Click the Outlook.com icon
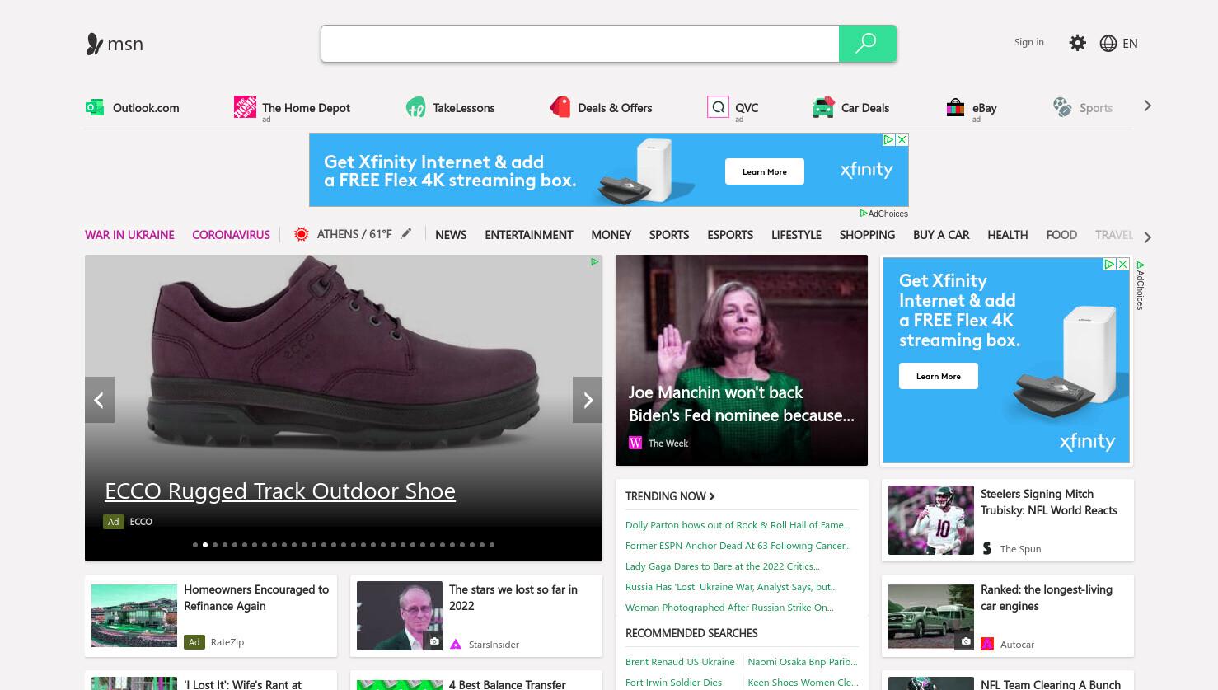The height and width of the screenshot is (690, 1218). pos(95,107)
